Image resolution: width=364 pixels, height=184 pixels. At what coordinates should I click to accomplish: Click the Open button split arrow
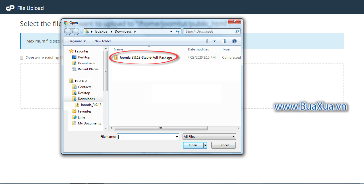[x=205, y=145]
